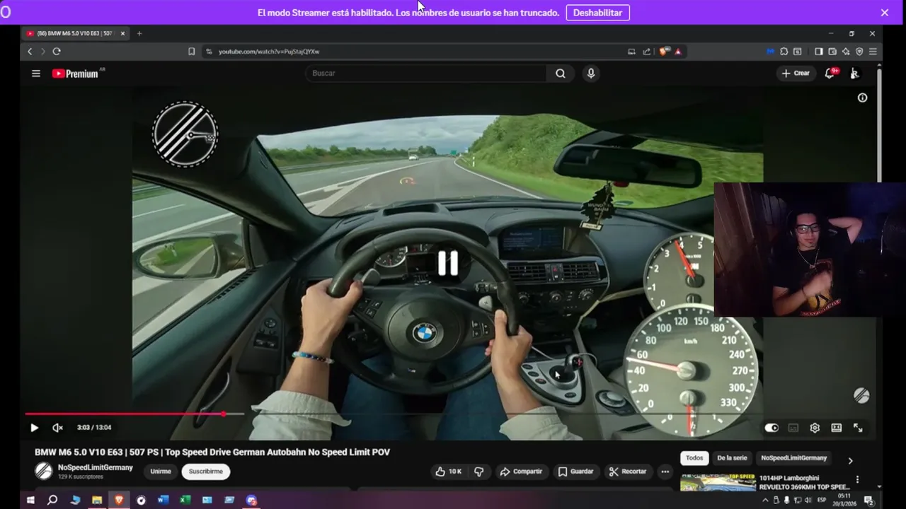
Task: Click the Compartir share button
Action: 521,472
